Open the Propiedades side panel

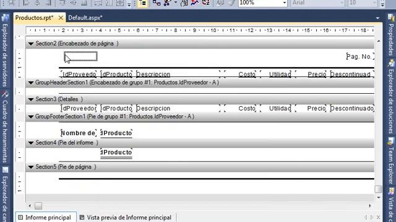point(391,35)
